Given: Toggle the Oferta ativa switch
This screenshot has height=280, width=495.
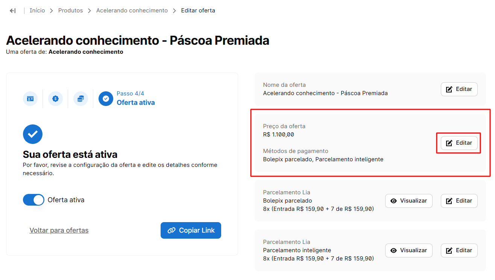Looking at the screenshot, I should pyautogui.click(x=34, y=200).
